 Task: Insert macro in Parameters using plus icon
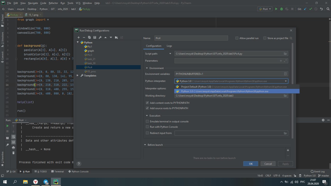pyautogui.click(x=281, y=61)
